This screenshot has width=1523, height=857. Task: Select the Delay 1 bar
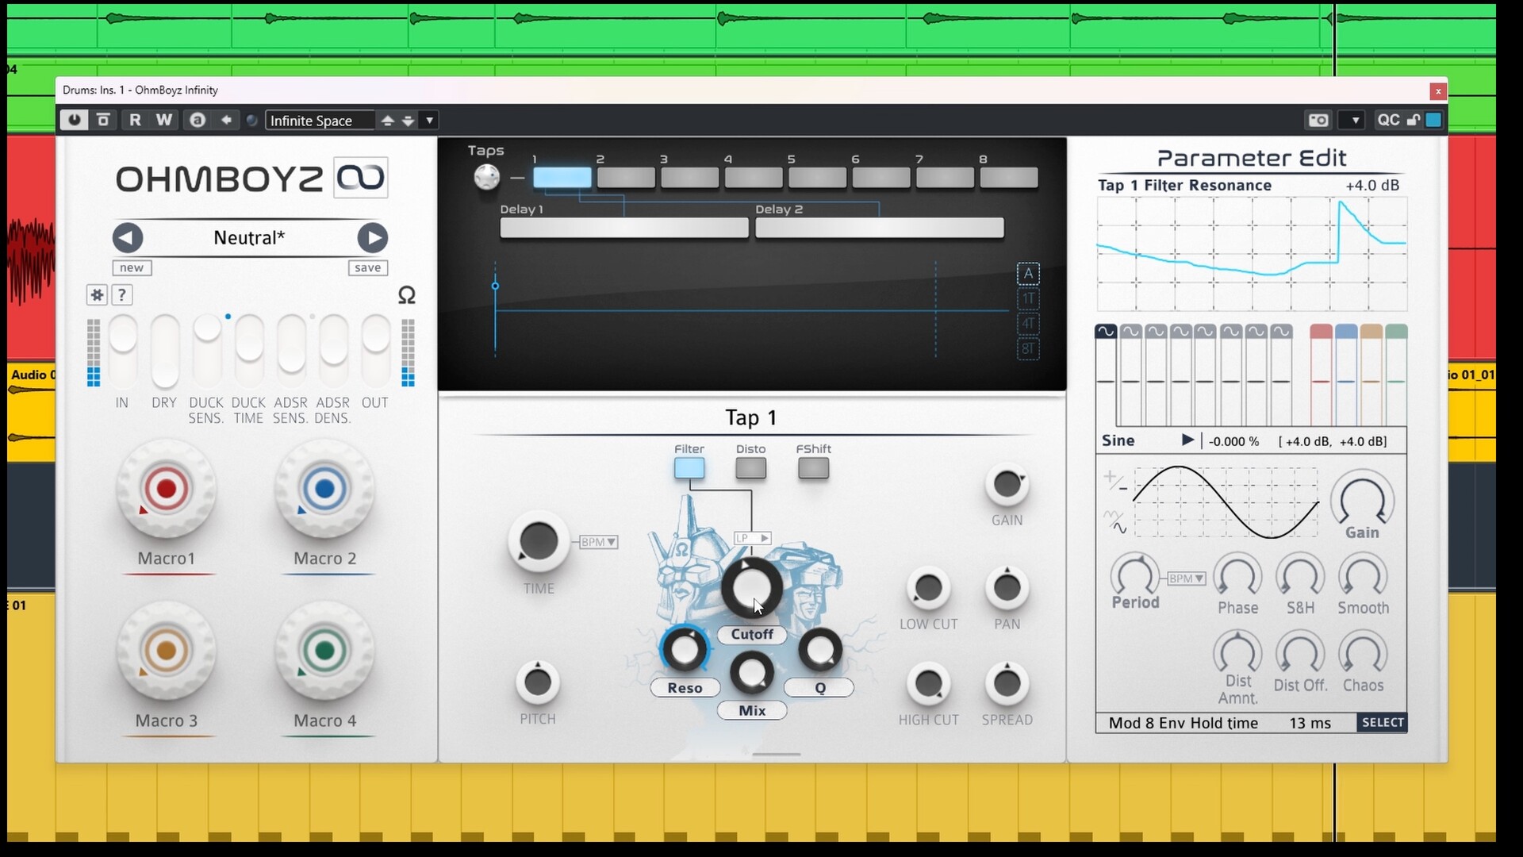(x=624, y=229)
